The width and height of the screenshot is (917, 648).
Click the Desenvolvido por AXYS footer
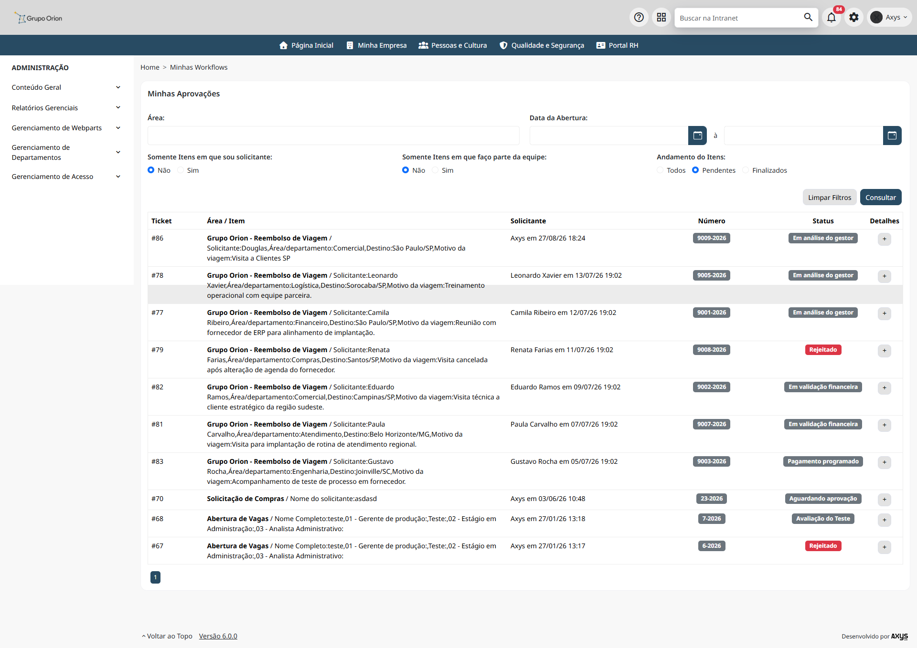click(x=874, y=637)
